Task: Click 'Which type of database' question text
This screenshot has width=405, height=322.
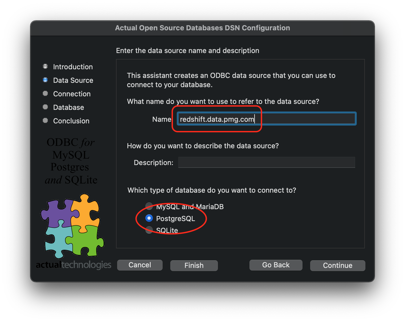Action: (212, 190)
